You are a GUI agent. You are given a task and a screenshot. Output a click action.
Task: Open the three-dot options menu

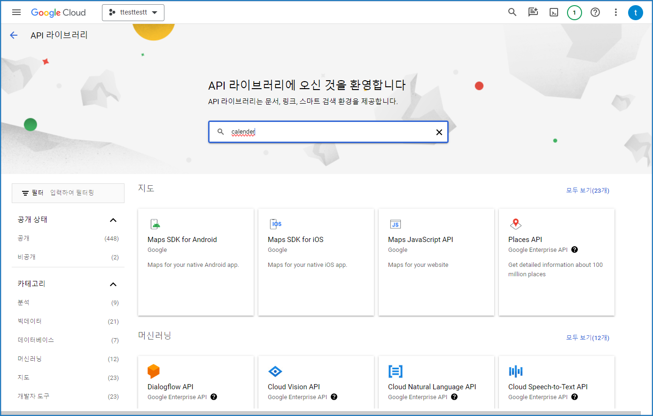[x=615, y=12]
